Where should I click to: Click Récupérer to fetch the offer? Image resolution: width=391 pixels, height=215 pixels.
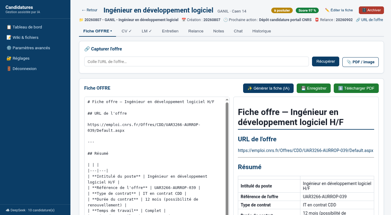point(325,61)
